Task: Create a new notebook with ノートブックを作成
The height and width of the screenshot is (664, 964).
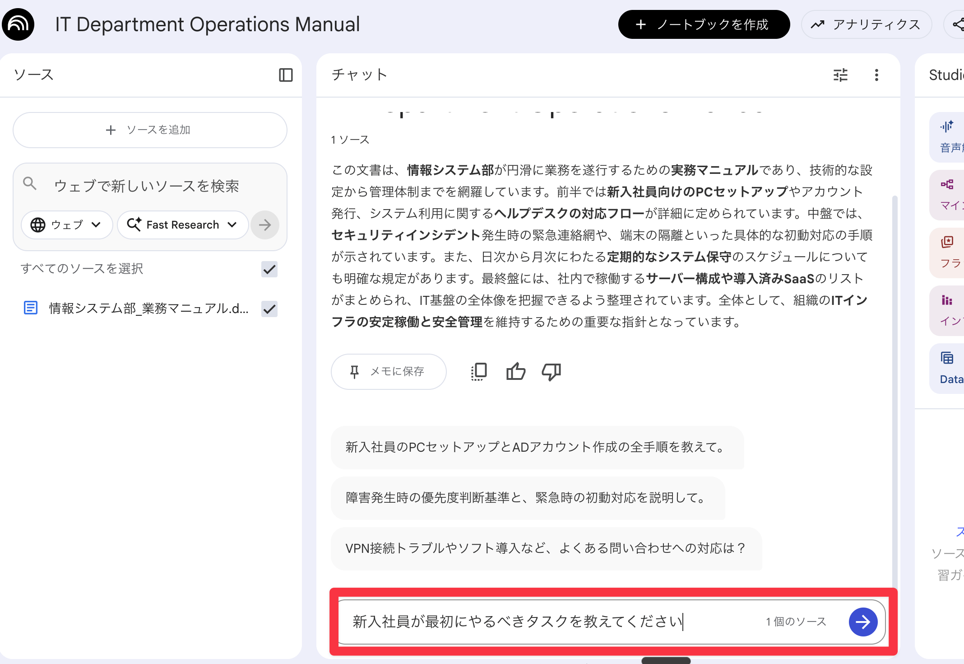Action: tap(704, 24)
